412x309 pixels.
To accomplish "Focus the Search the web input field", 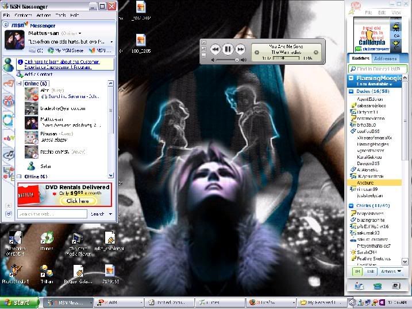I will 52,214.
